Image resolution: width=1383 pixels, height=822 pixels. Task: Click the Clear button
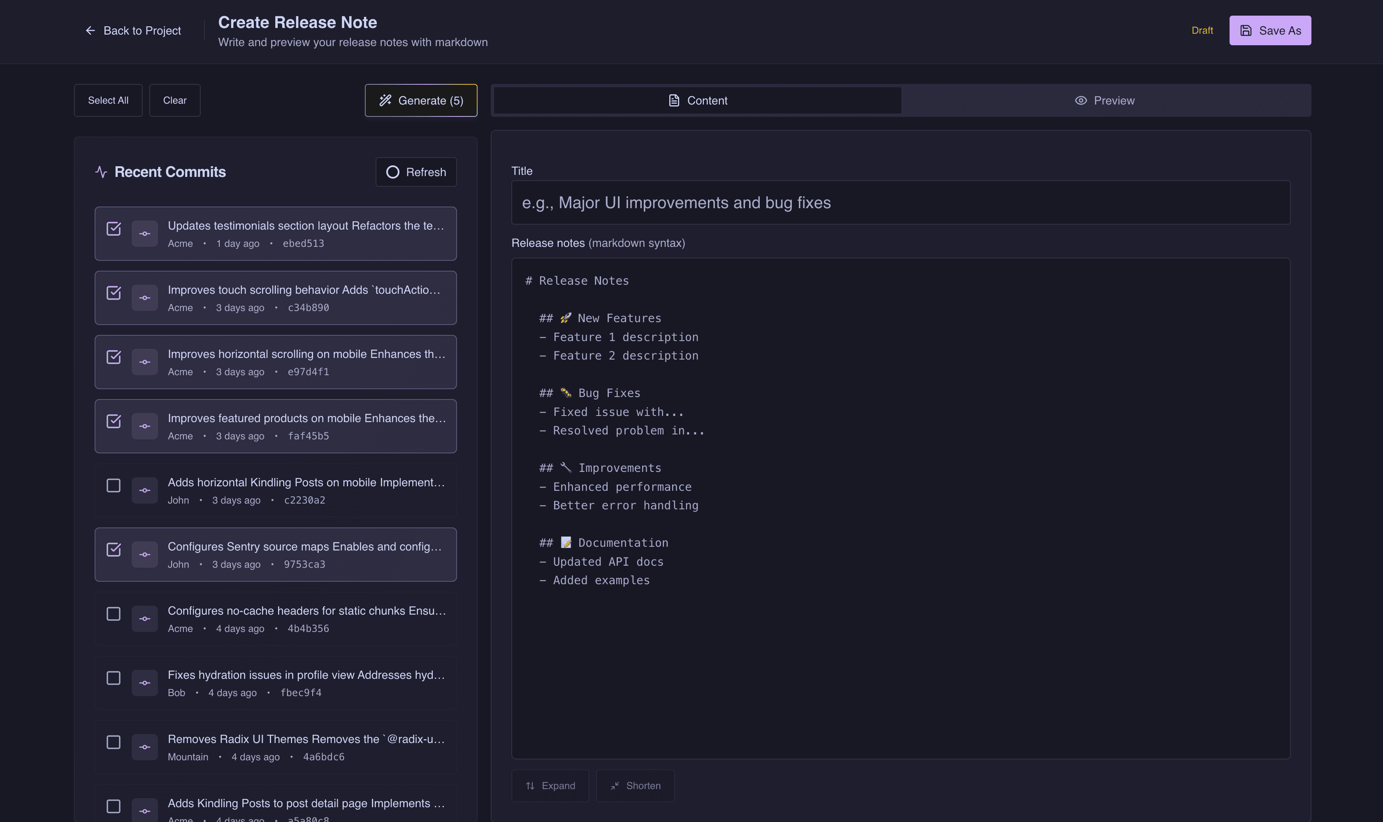click(x=175, y=100)
